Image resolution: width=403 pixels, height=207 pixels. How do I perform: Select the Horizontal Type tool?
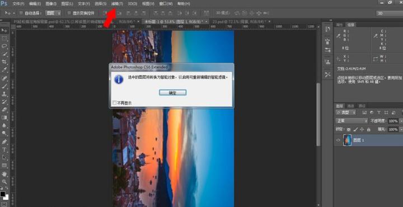click(x=4, y=149)
